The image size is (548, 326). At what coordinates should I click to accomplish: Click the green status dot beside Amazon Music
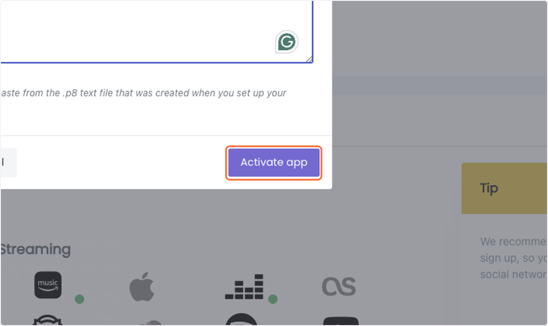coord(79,299)
